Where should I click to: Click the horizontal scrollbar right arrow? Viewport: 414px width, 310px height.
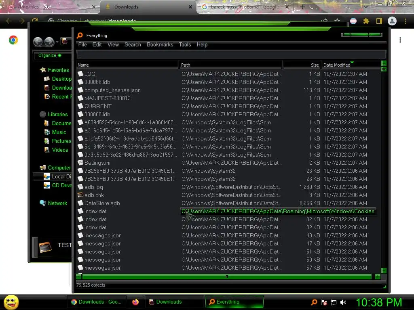point(378,276)
